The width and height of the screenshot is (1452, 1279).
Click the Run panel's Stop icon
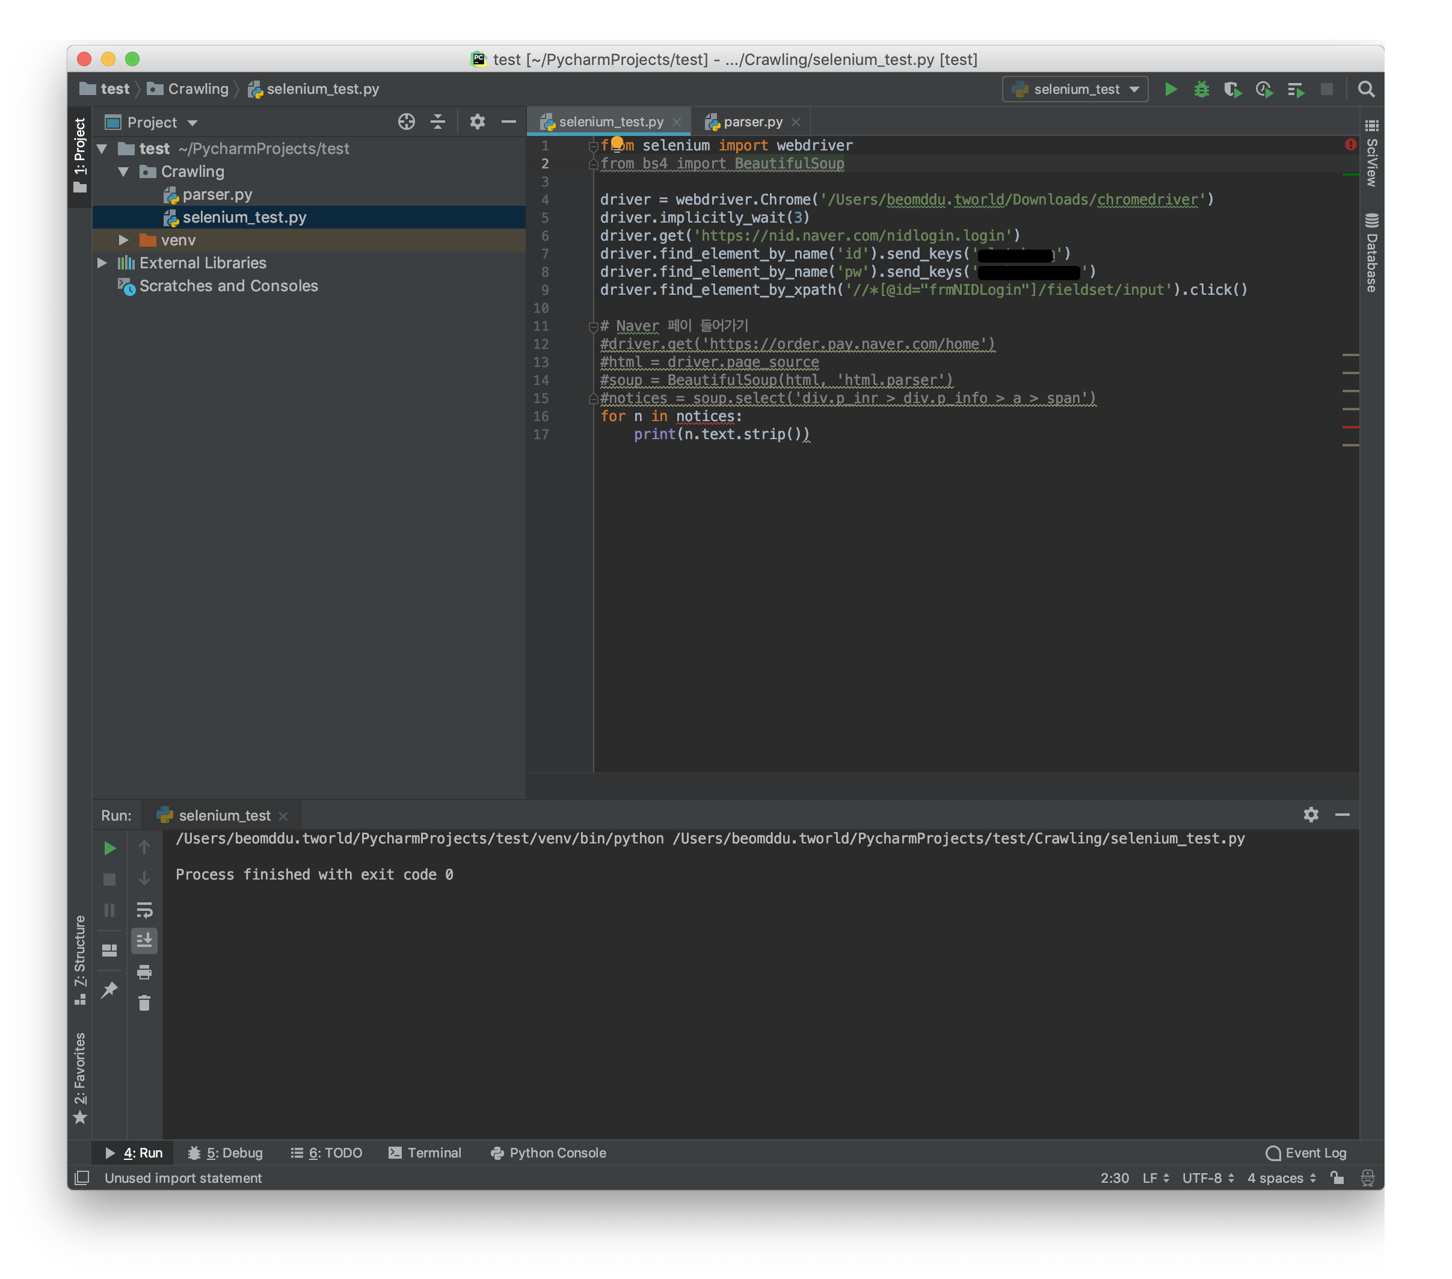point(109,879)
